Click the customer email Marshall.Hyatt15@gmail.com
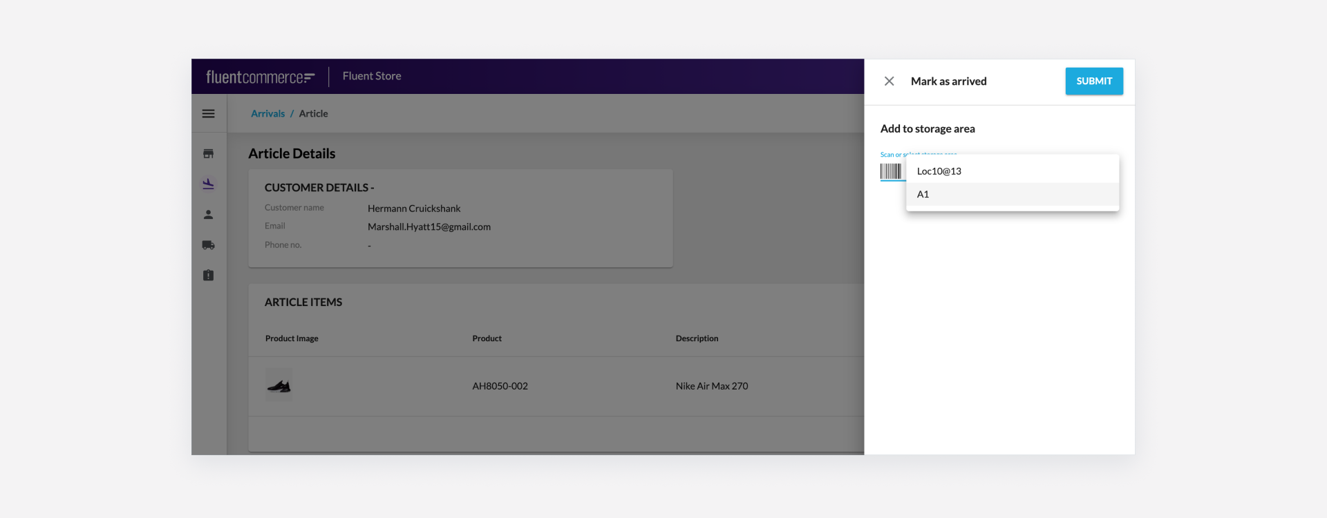The image size is (1327, 518). tap(429, 227)
